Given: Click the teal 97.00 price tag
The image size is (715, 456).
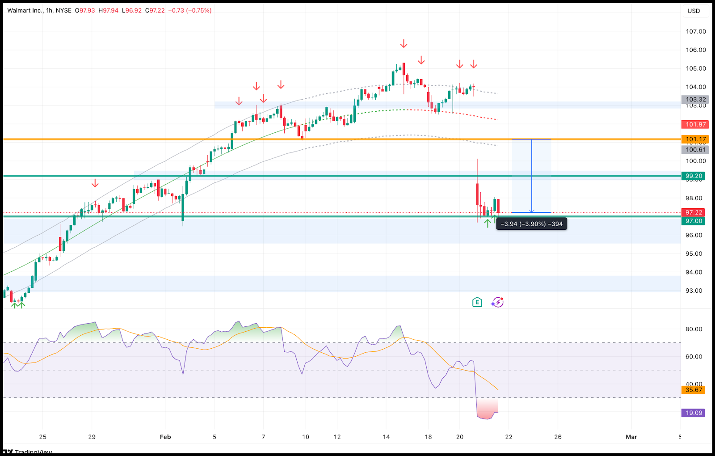Looking at the screenshot, I should point(694,221).
